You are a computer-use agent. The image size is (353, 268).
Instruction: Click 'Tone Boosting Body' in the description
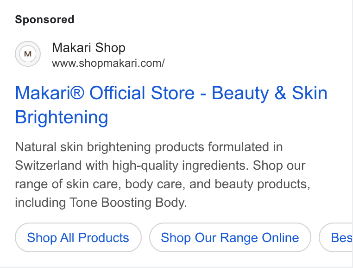[x=127, y=203]
